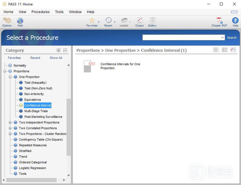Expand all categories with plus button
The height and width of the screenshot is (185, 241).
[x=59, y=50]
